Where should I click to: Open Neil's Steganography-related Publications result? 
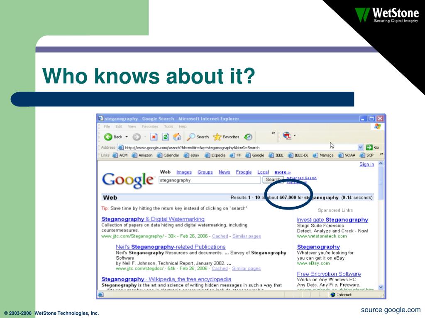pos(171,247)
